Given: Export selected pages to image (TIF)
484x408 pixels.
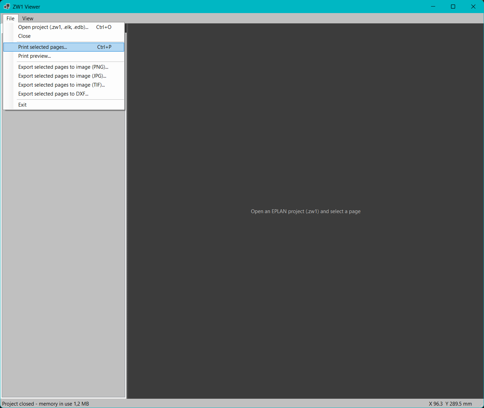Looking at the screenshot, I should 64,85.
